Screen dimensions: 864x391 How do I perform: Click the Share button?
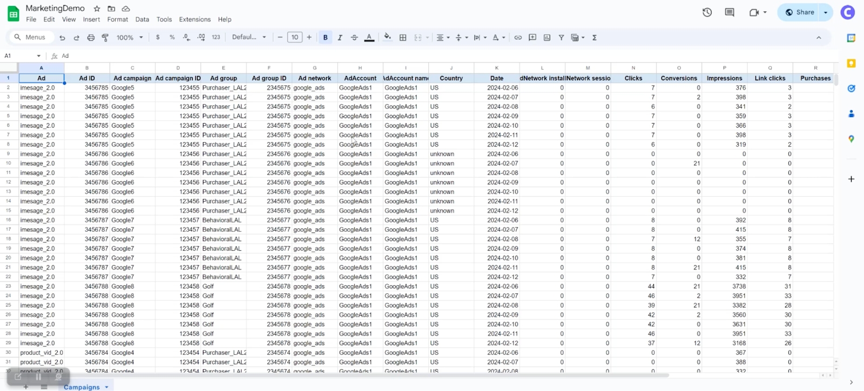(x=800, y=12)
